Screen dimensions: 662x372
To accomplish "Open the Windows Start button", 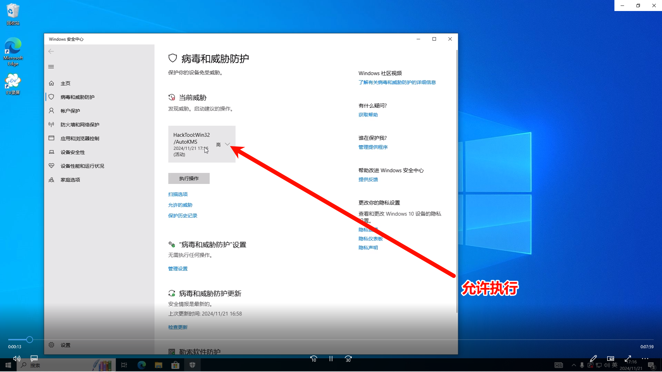I will [x=8, y=365].
